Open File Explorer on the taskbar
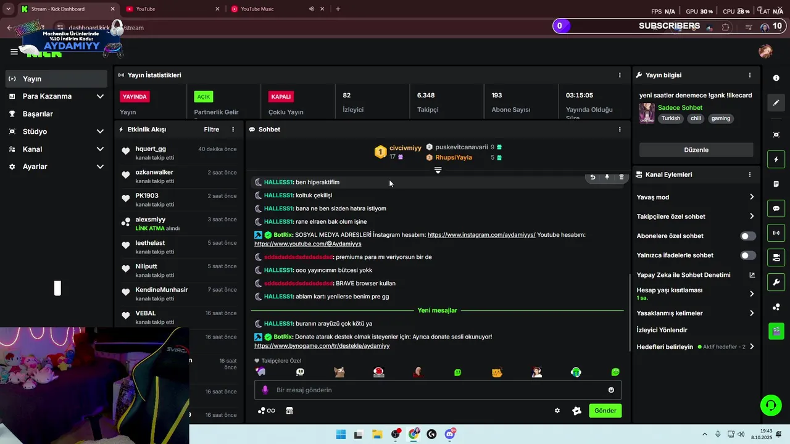Image resolution: width=790 pixels, height=444 pixels. point(377,434)
